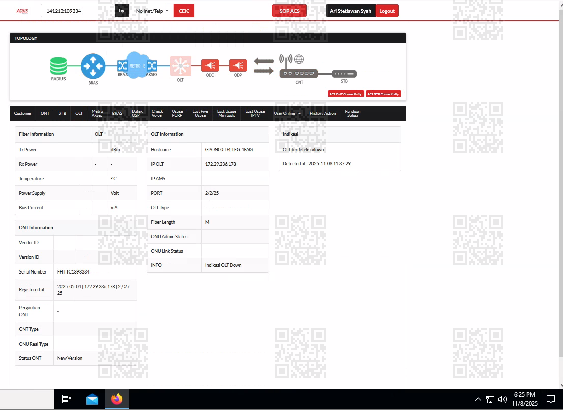
Task: Click the round blue BRAS router icon
Action: point(93,66)
